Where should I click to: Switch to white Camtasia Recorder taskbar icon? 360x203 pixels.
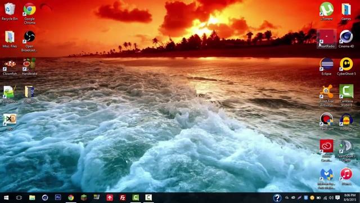(148, 198)
